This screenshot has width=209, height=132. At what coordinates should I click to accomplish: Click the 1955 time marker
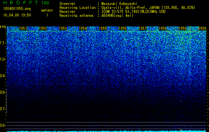pos(103,28)
